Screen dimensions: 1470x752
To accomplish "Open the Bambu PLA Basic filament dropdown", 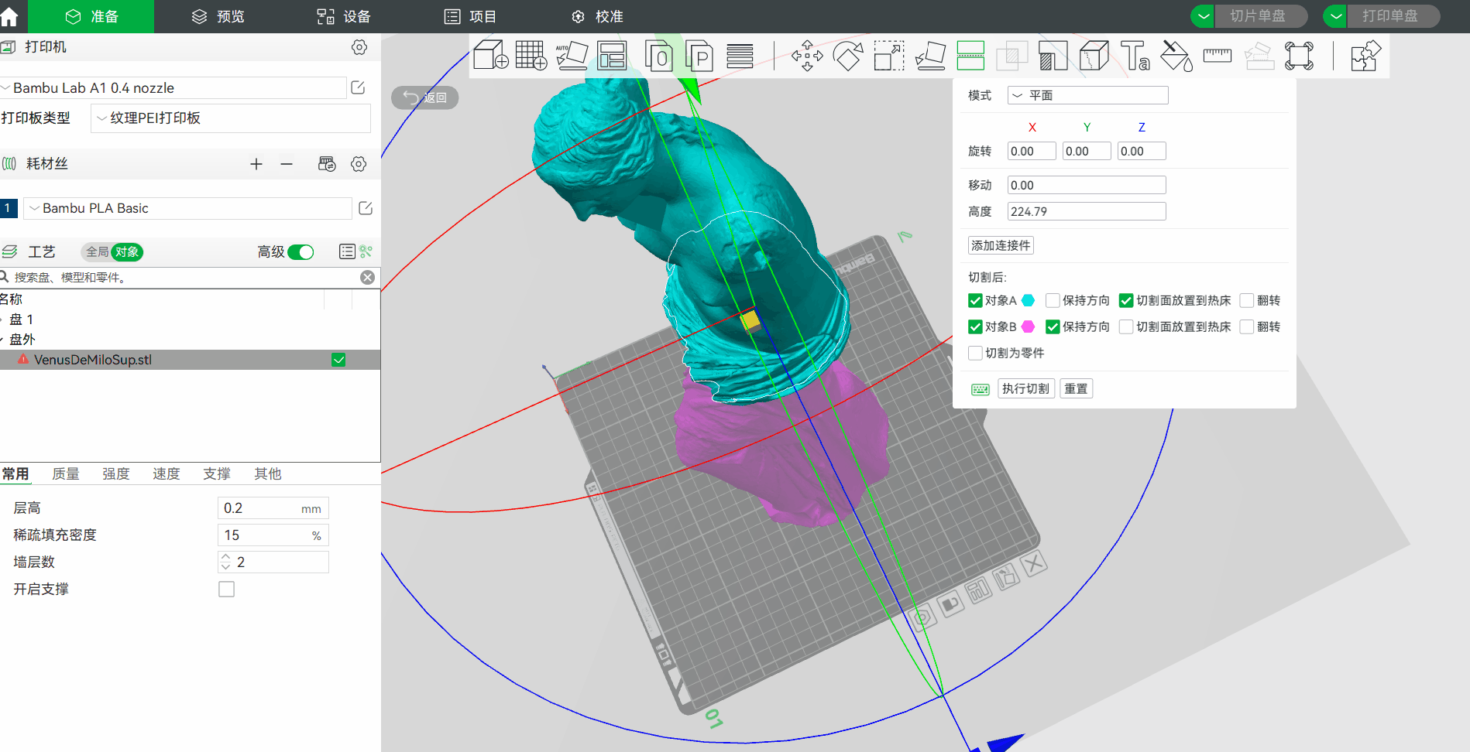I will point(188,208).
